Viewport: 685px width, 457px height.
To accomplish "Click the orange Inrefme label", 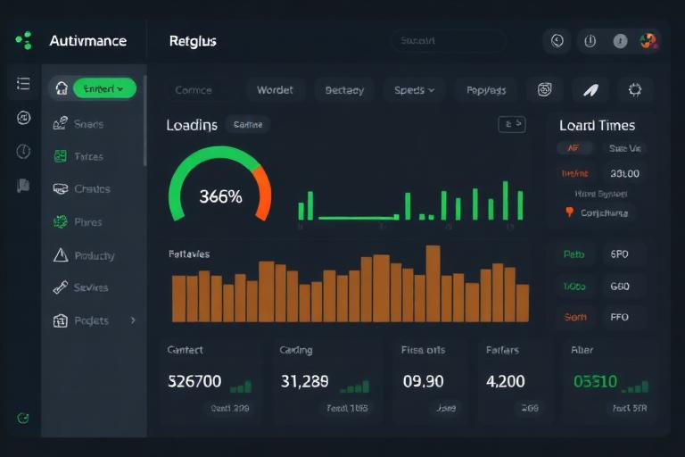I will (574, 173).
